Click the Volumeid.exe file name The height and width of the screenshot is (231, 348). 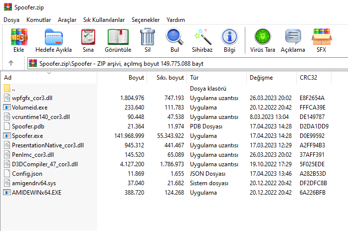pyautogui.click(x=30, y=108)
